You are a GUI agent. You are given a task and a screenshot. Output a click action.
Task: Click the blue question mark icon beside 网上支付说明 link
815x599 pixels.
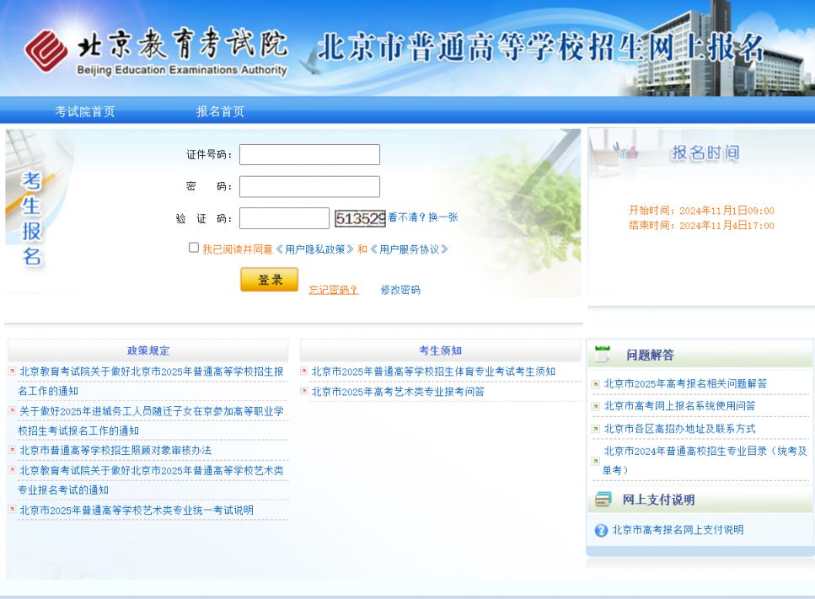tap(601, 531)
